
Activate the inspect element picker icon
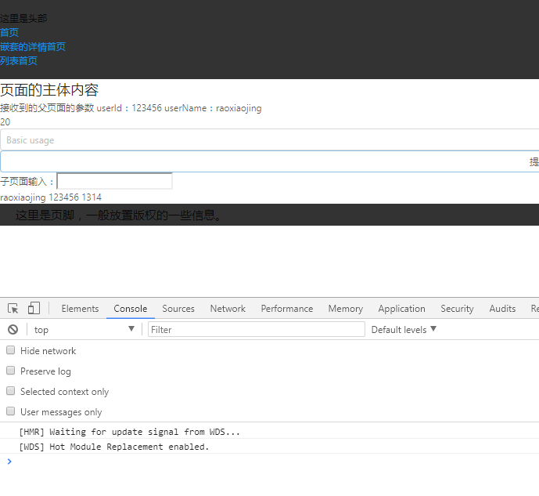(x=13, y=308)
